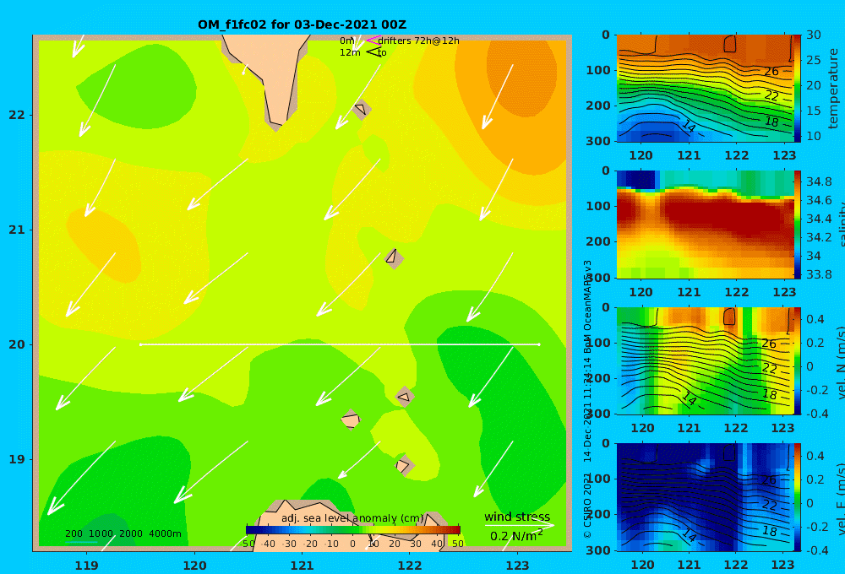Click the '33.8' tick on salinity colorbar
Screen dimensions: 845x574
click(x=819, y=274)
